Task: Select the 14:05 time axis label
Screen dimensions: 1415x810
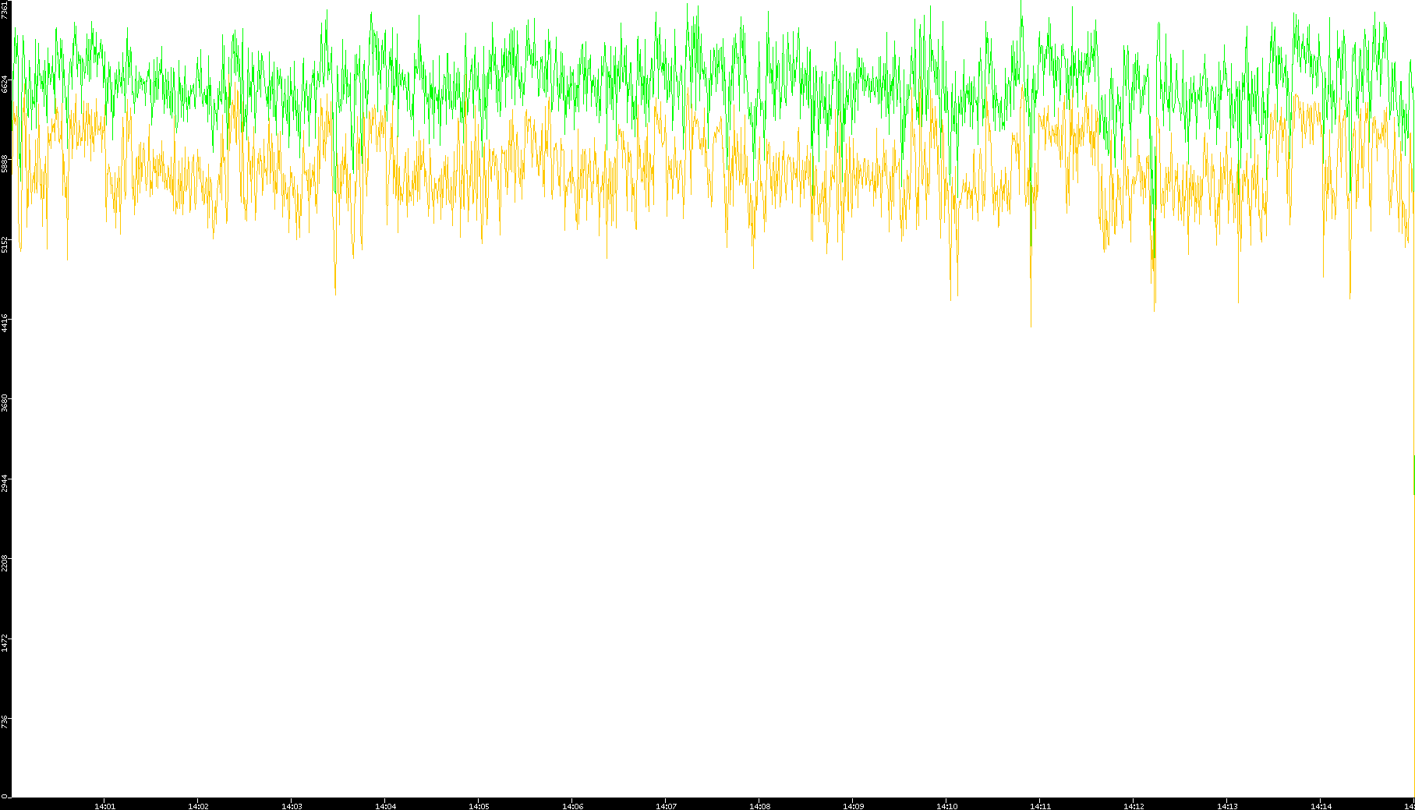Action: tap(479, 806)
